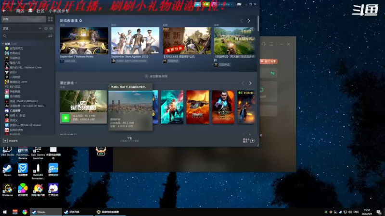The image size is (385, 216).
Task: Open ENG input language indicator in tray
Action: coord(356,212)
